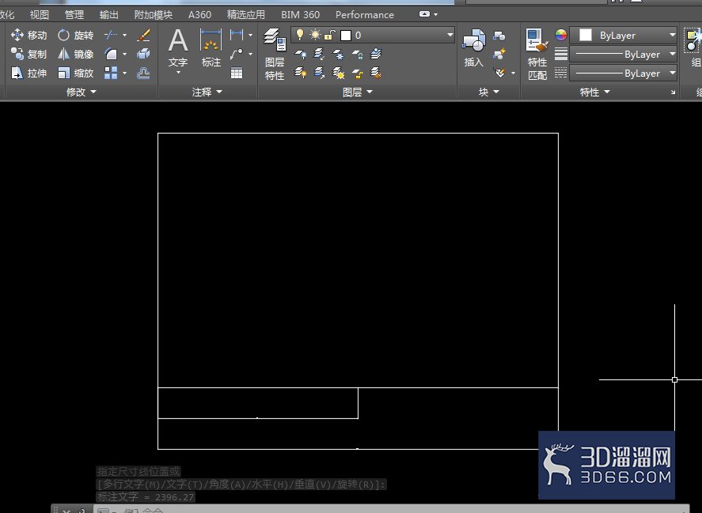Image resolution: width=702 pixels, height=513 pixels.
Task: Click the Turn All Layers On icon
Action: click(x=301, y=73)
